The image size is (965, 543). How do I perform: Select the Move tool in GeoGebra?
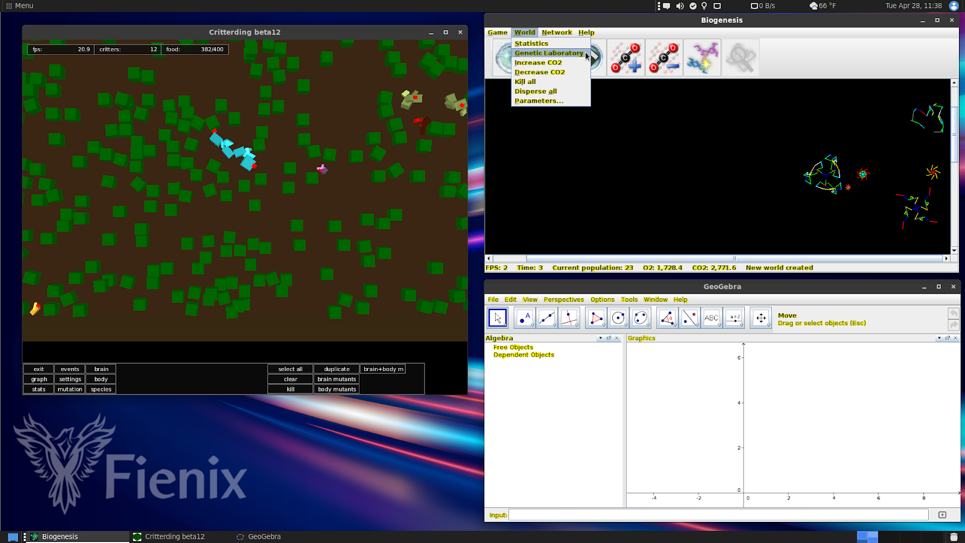pos(498,317)
